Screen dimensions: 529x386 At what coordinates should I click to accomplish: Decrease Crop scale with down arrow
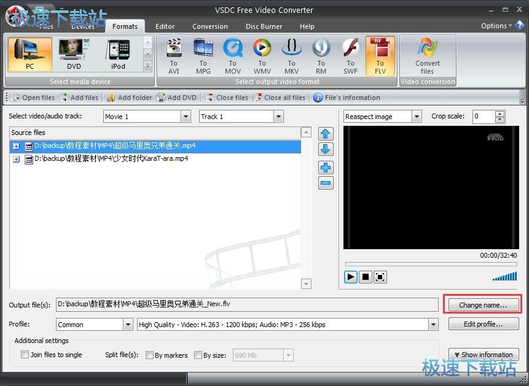coord(500,120)
